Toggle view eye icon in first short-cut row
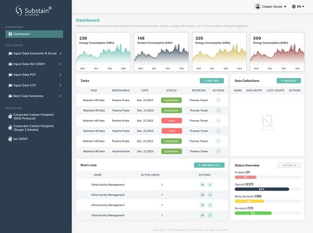313x233 pixels. [x=203, y=185]
